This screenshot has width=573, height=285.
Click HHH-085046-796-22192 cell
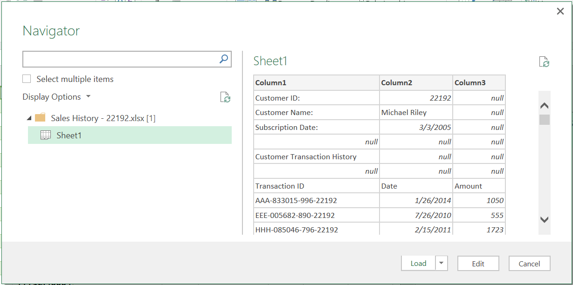(x=317, y=229)
